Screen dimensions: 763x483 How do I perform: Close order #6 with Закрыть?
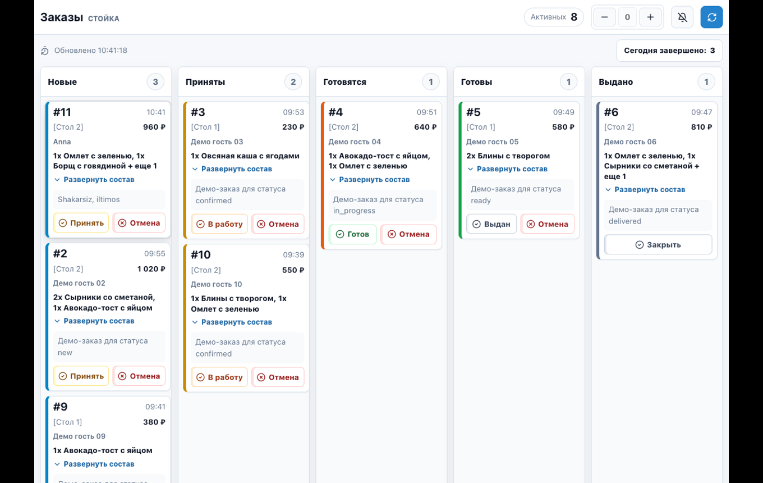(x=658, y=245)
